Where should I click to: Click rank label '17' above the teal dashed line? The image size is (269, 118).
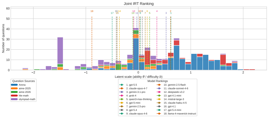click(112, 13)
